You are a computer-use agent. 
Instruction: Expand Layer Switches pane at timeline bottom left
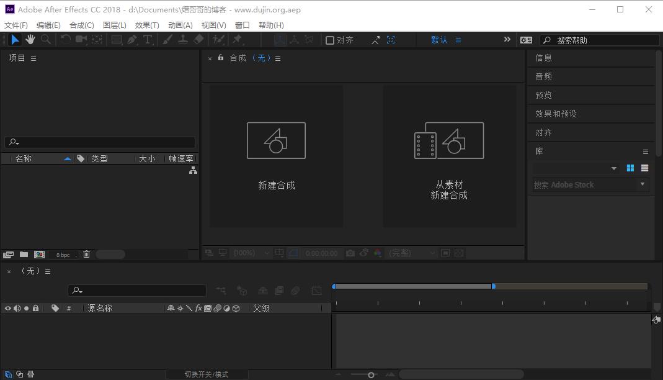pyautogui.click(x=8, y=374)
